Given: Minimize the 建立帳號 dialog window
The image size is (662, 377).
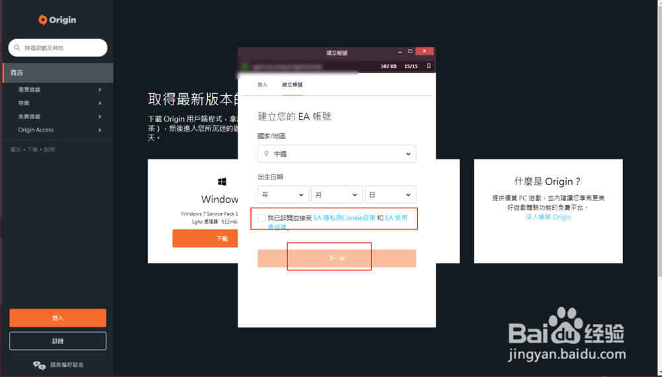Looking at the screenshot, I should coord(400,52).
